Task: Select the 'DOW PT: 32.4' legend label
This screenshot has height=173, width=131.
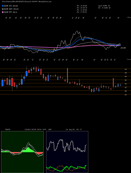Action: [10, 12]
